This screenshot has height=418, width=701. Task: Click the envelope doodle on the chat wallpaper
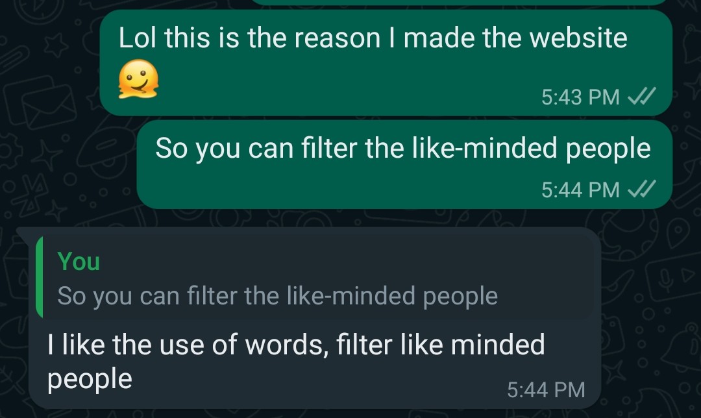pos(49,107)
